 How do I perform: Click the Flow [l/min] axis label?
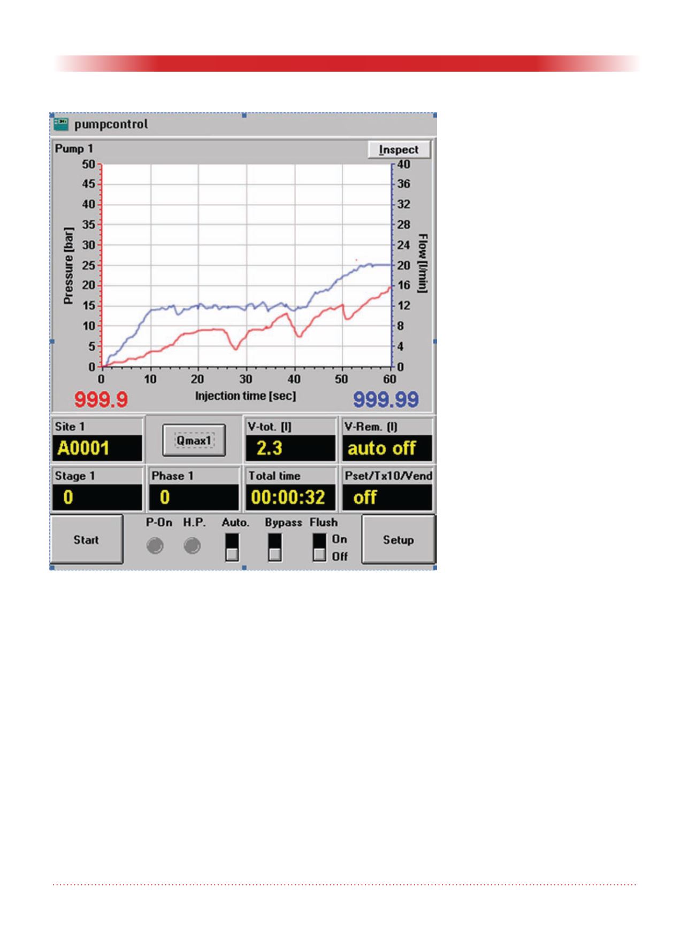tap(423, 263)
